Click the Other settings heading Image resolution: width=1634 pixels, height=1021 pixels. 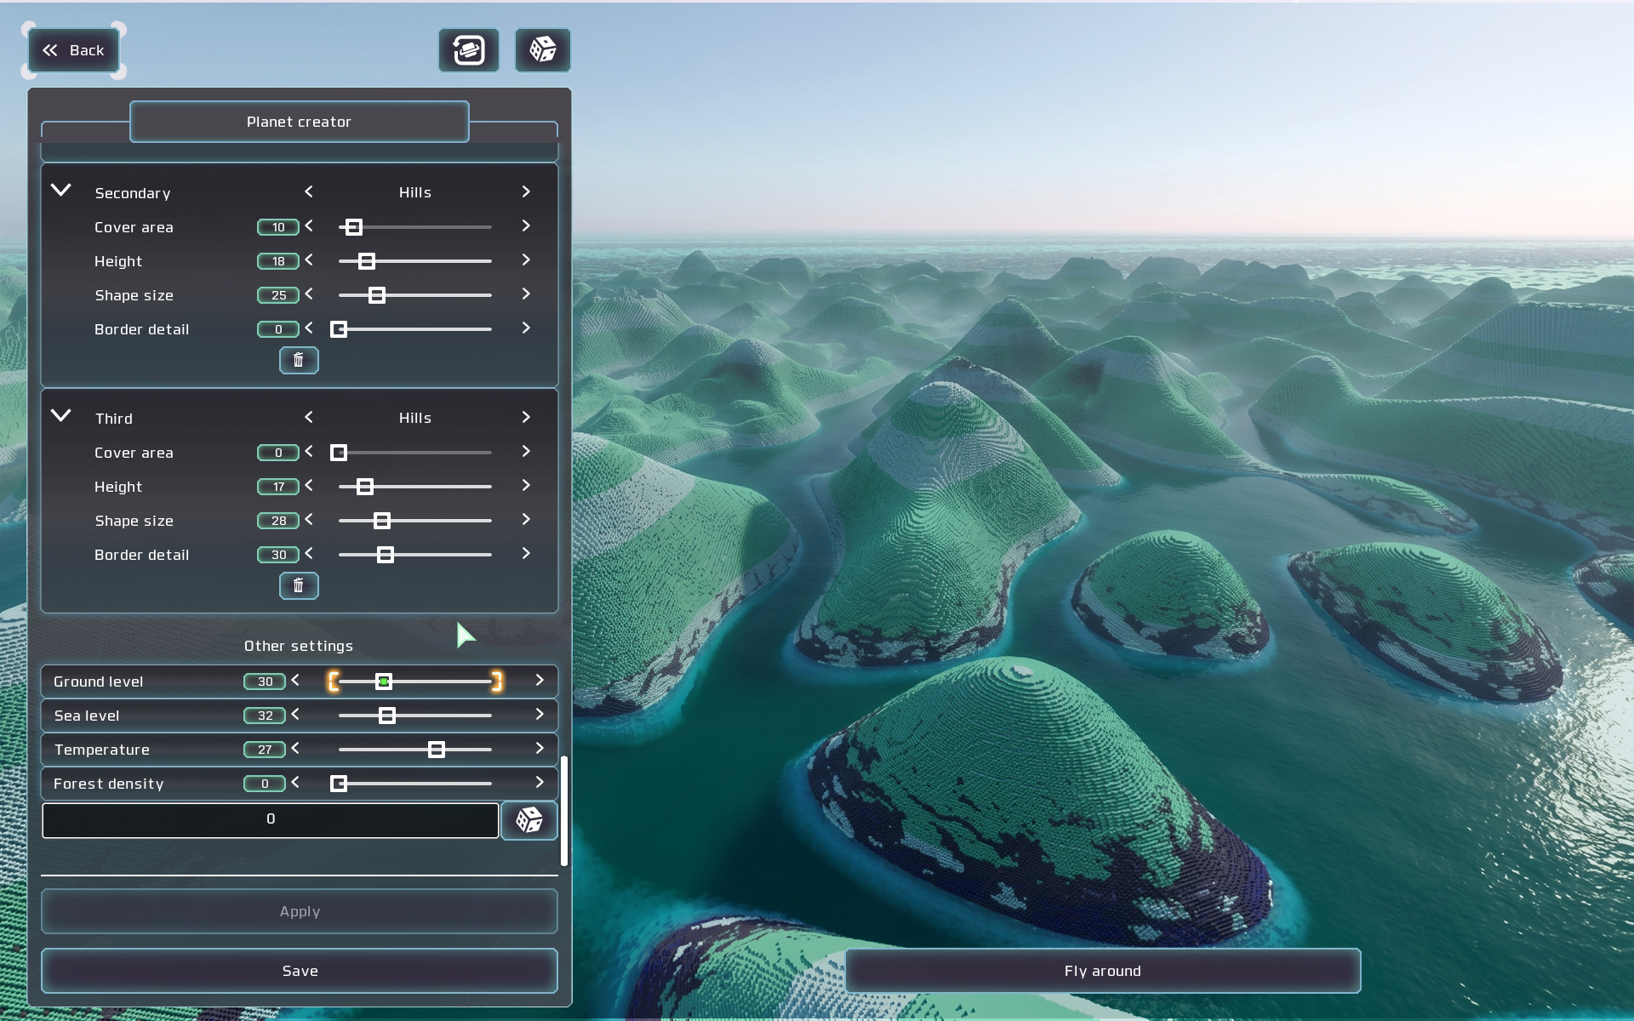pyautogui.click(x=299, y=646)
